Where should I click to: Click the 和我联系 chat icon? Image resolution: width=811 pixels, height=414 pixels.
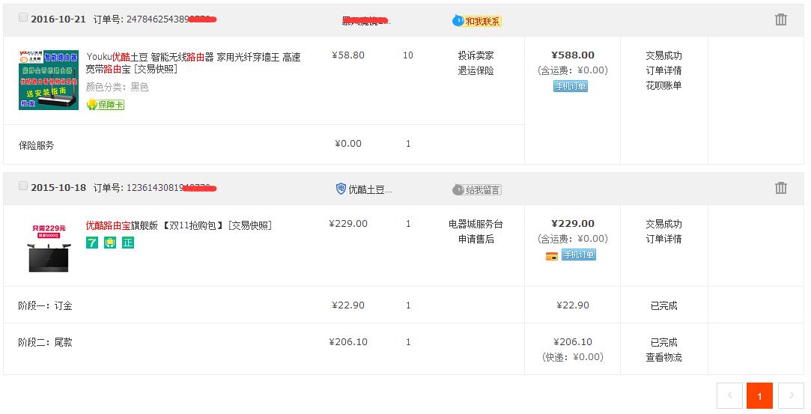(x=477, y=21)
